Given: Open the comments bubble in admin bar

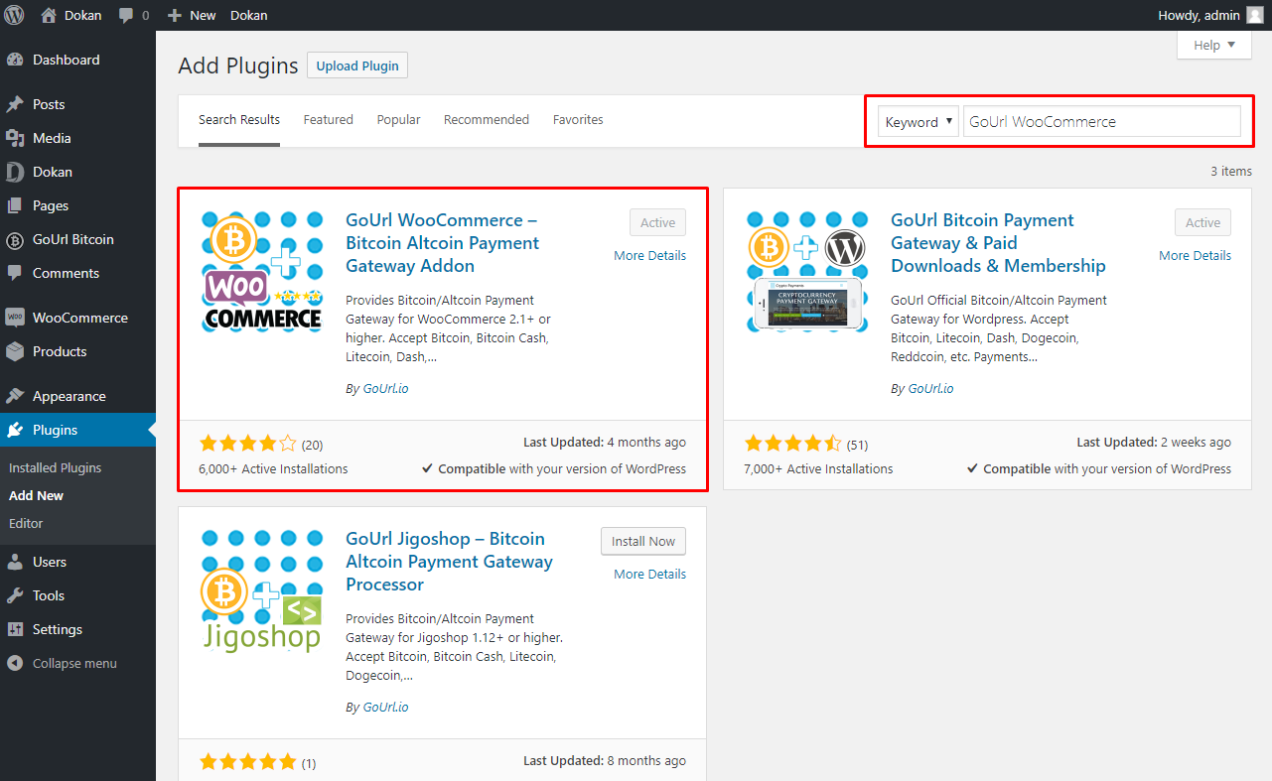Looking at the screenshot, I should [x=126, y=16].
